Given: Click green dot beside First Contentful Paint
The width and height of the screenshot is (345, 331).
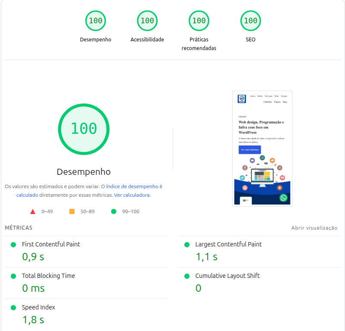Looking at the screenshot, I should [13, 245].
